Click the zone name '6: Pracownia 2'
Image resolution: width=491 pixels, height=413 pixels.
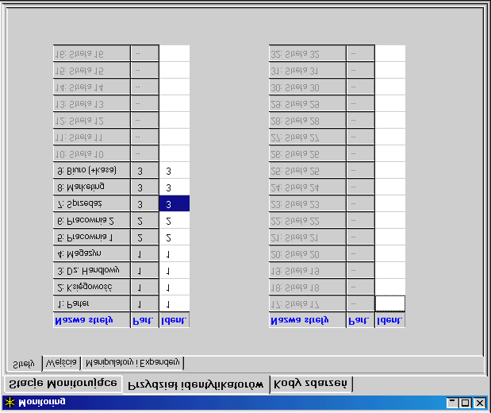click(x=92, y=221)
